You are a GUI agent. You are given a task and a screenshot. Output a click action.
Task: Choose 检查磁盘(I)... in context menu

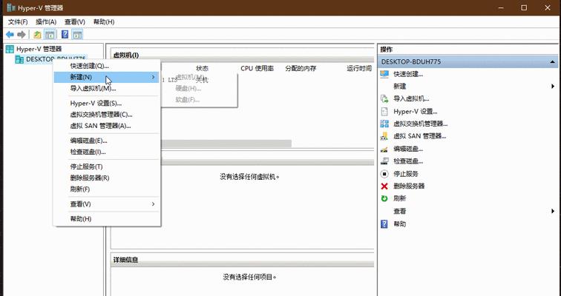107,152
